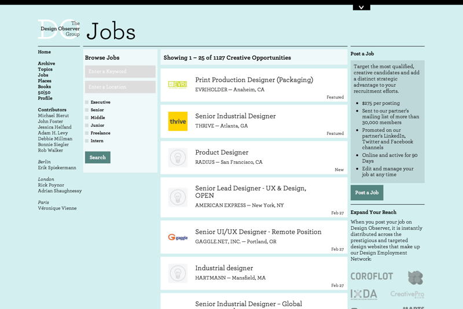This screenshot has height=309, width=463.
Task: Click the Post a Job heading text
Action: click(362, 54)
